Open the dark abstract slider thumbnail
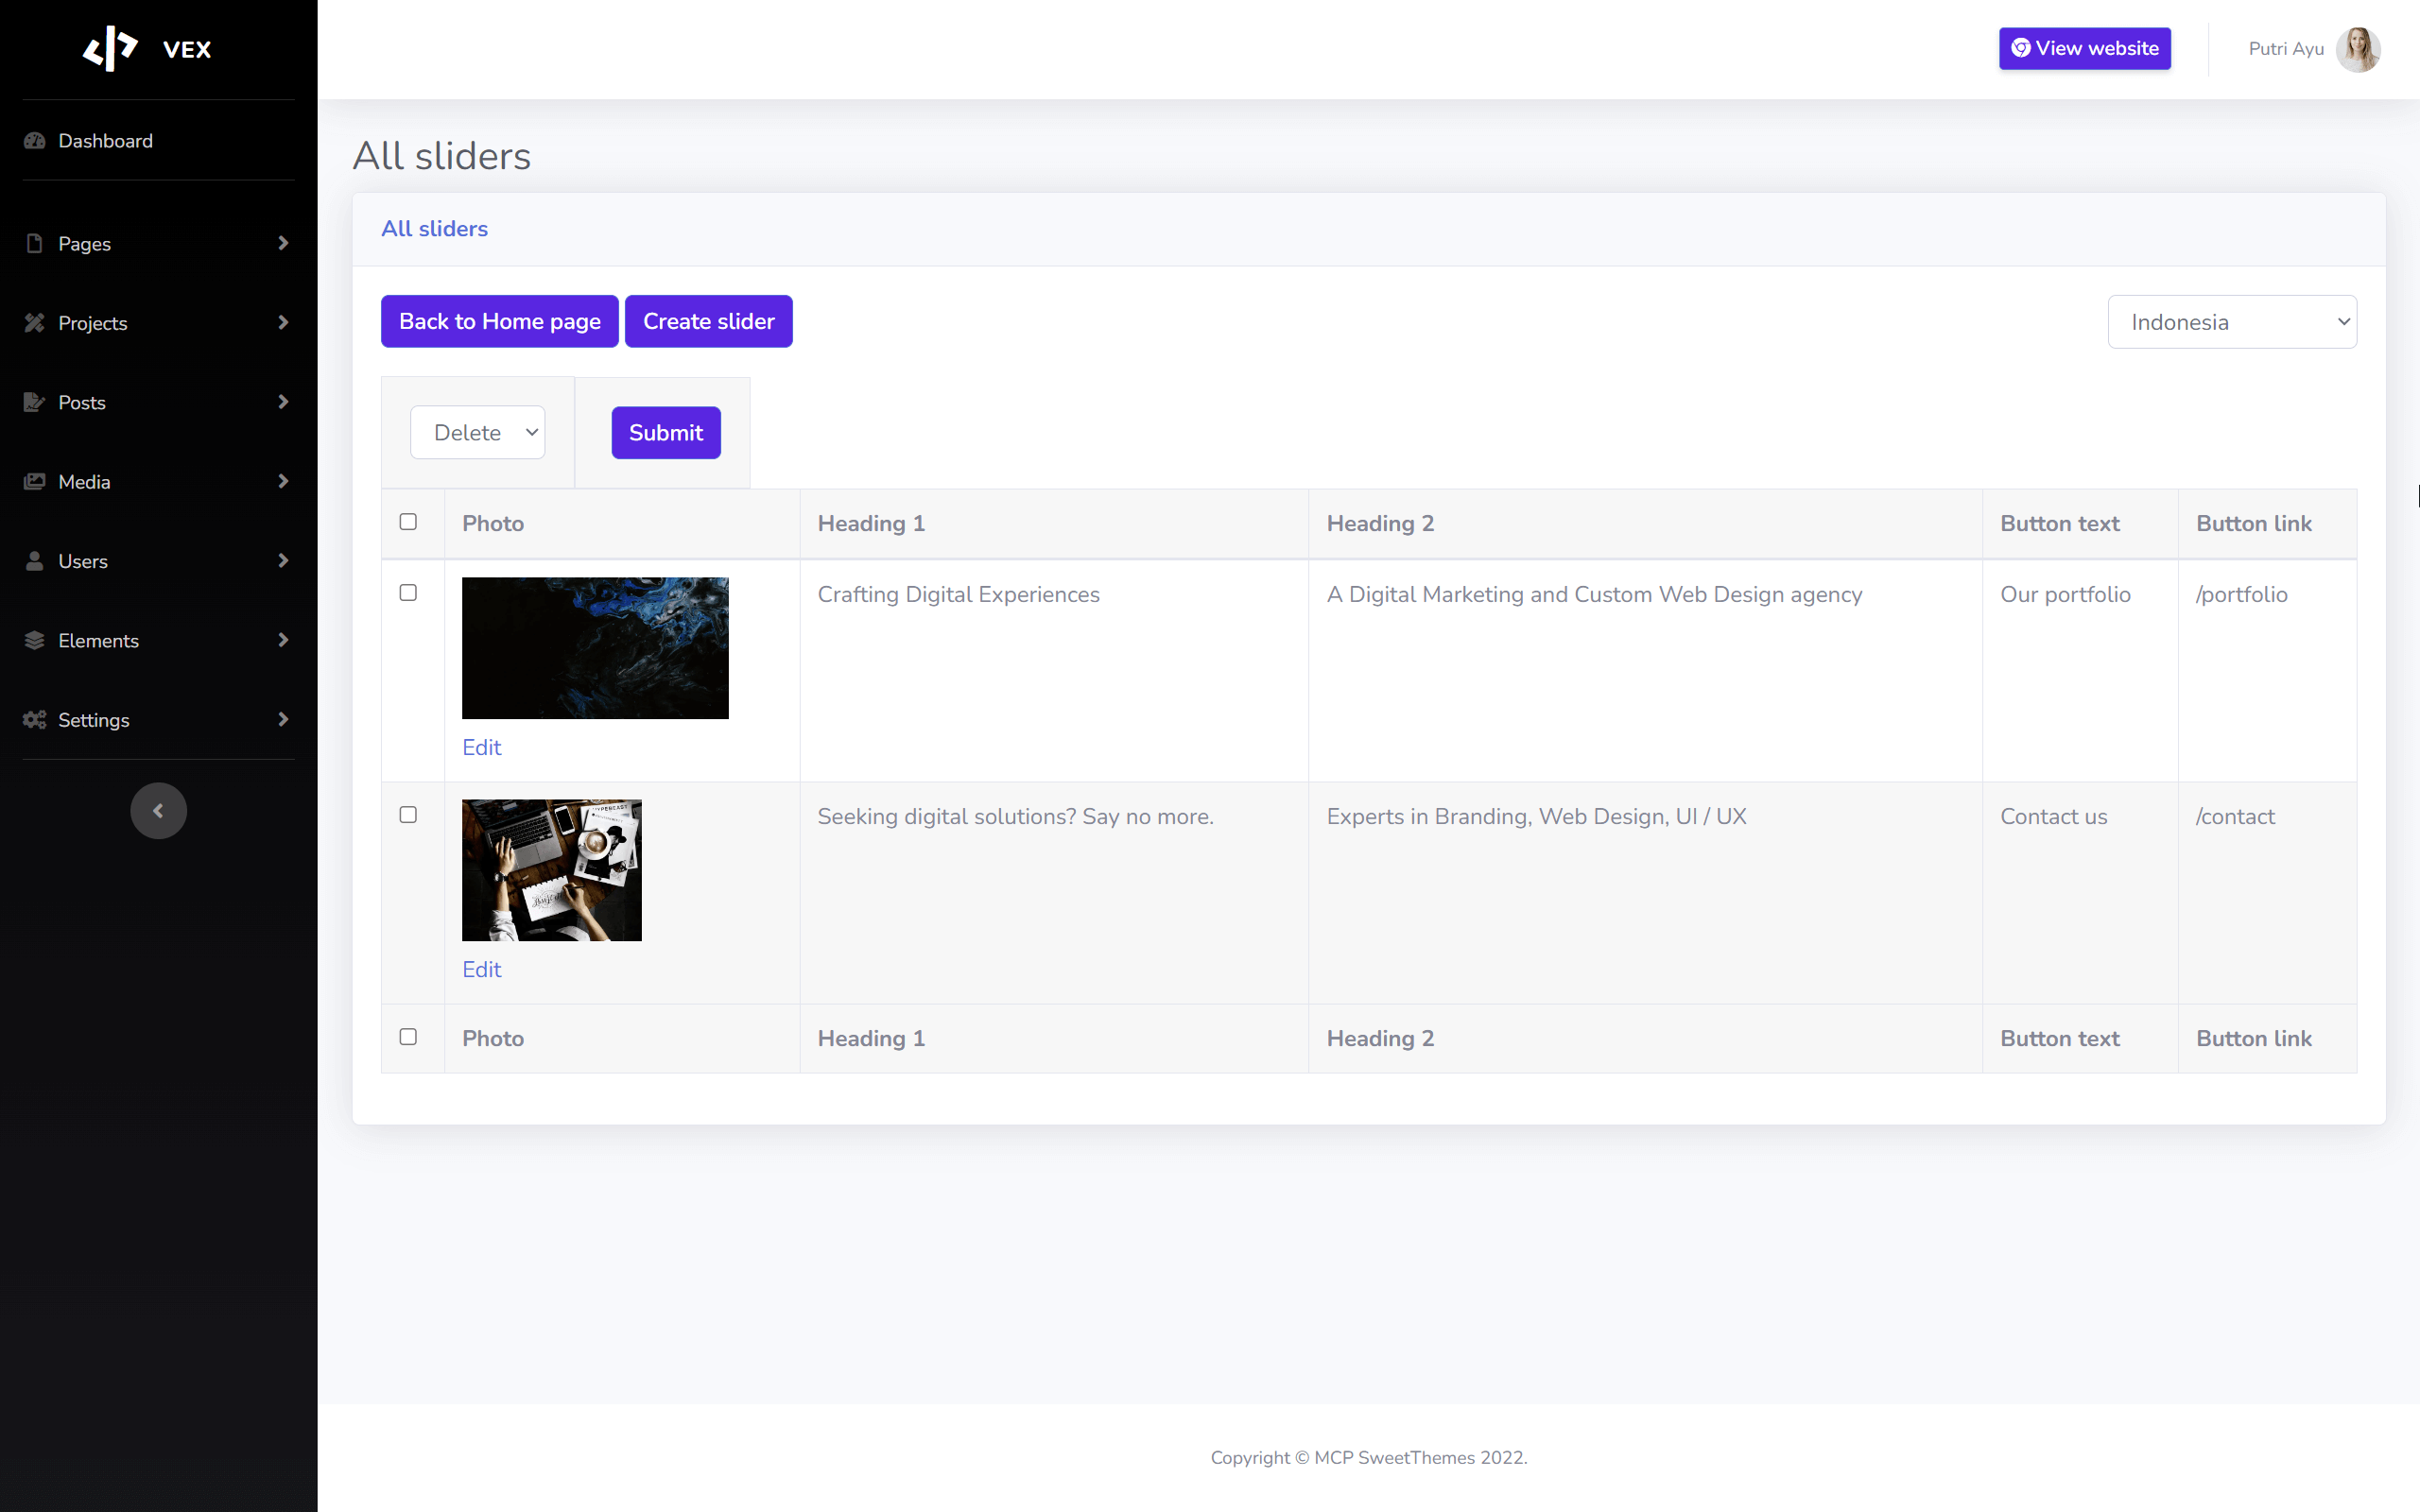Screen dimensions: 2420x1512 (x=595, y=647)
